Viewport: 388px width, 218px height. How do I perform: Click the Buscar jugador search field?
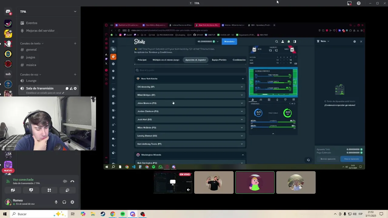pyautogui.click(x=190, y=70)
